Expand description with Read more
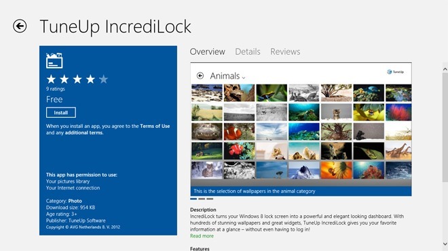The height and width of the screenshot is (251, 448). (202, 236)
